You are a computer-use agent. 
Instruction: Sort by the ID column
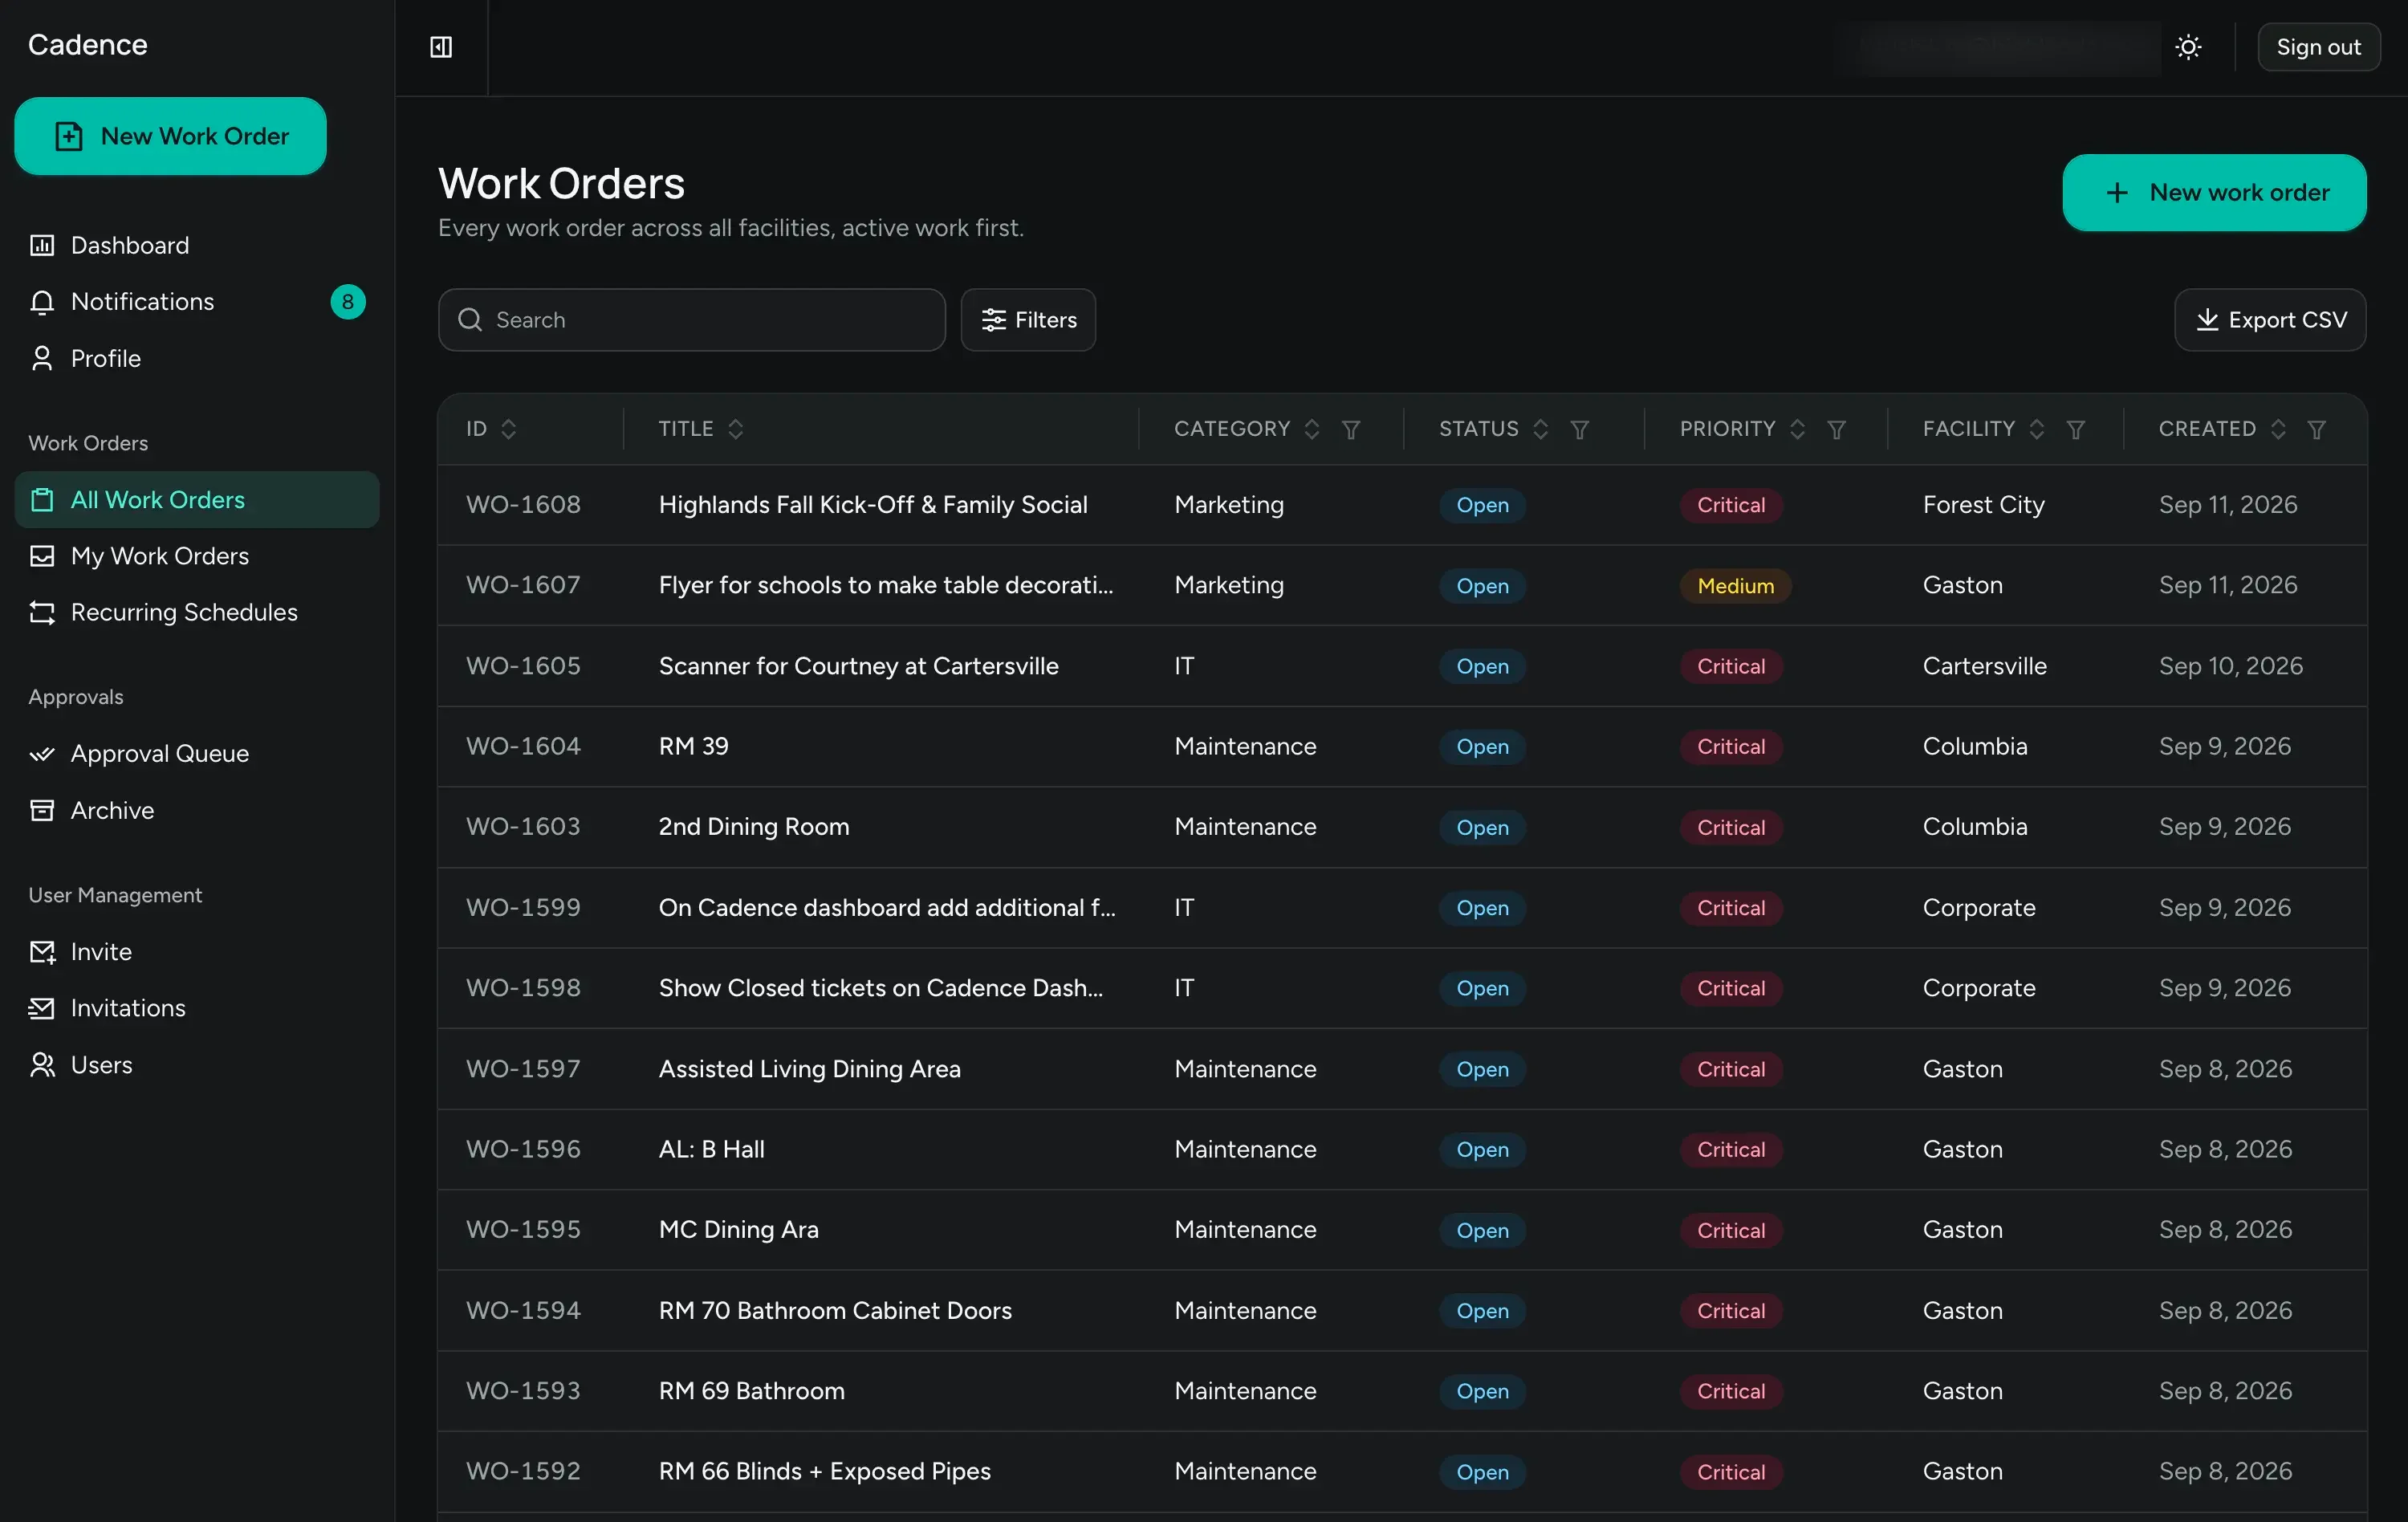pos(509,429)
